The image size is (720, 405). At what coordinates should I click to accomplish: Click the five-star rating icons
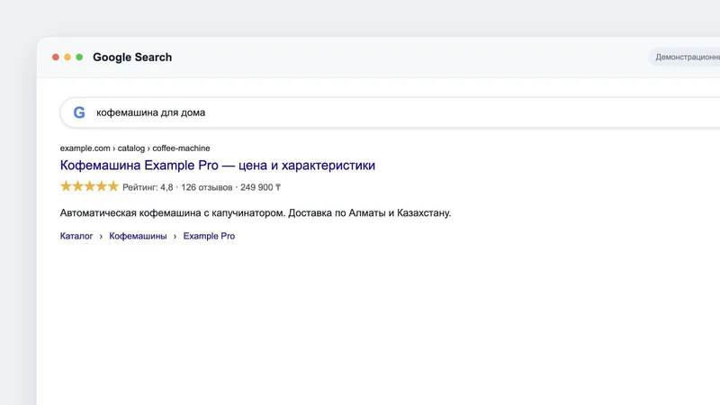click(x=89, y=186)
